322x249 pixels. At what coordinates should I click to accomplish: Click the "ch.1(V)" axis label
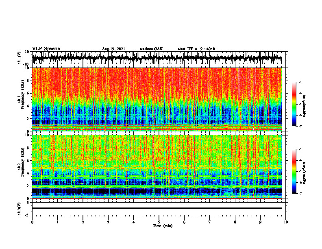20,58
